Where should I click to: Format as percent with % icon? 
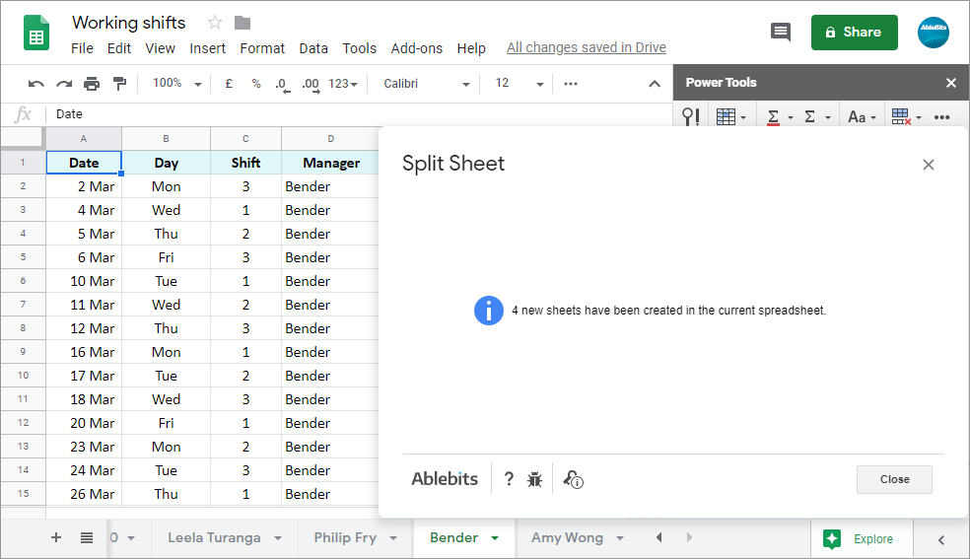pyautogui.click(x=256, y=84)
